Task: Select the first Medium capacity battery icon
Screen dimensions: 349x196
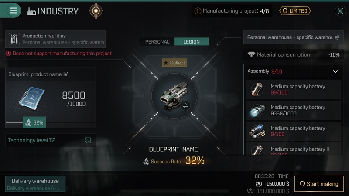Action: pyautogui.click(x=257, y=89)
